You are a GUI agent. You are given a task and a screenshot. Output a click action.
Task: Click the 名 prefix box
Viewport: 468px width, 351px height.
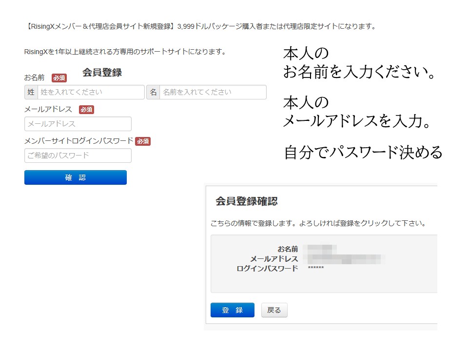click(x=153, y=92)
